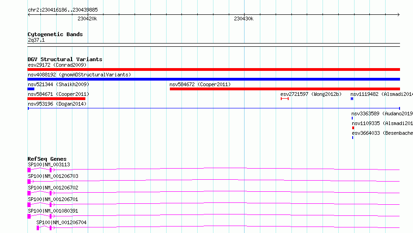Click the SP100|NM_001206702 transcript label

53,188
